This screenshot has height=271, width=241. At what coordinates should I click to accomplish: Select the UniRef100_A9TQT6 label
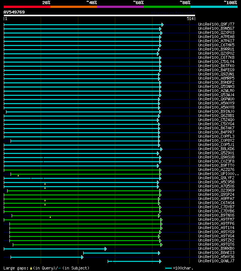tap(216, 244)
